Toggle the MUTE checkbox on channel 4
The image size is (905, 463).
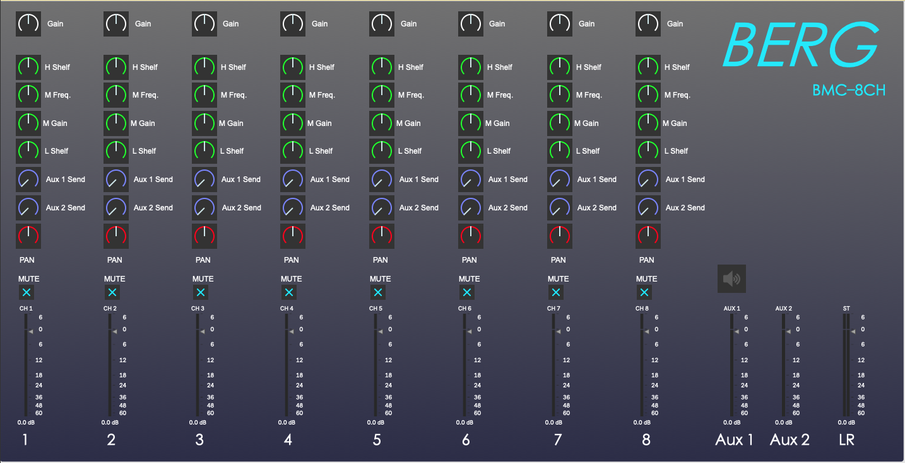pos(289,292)
